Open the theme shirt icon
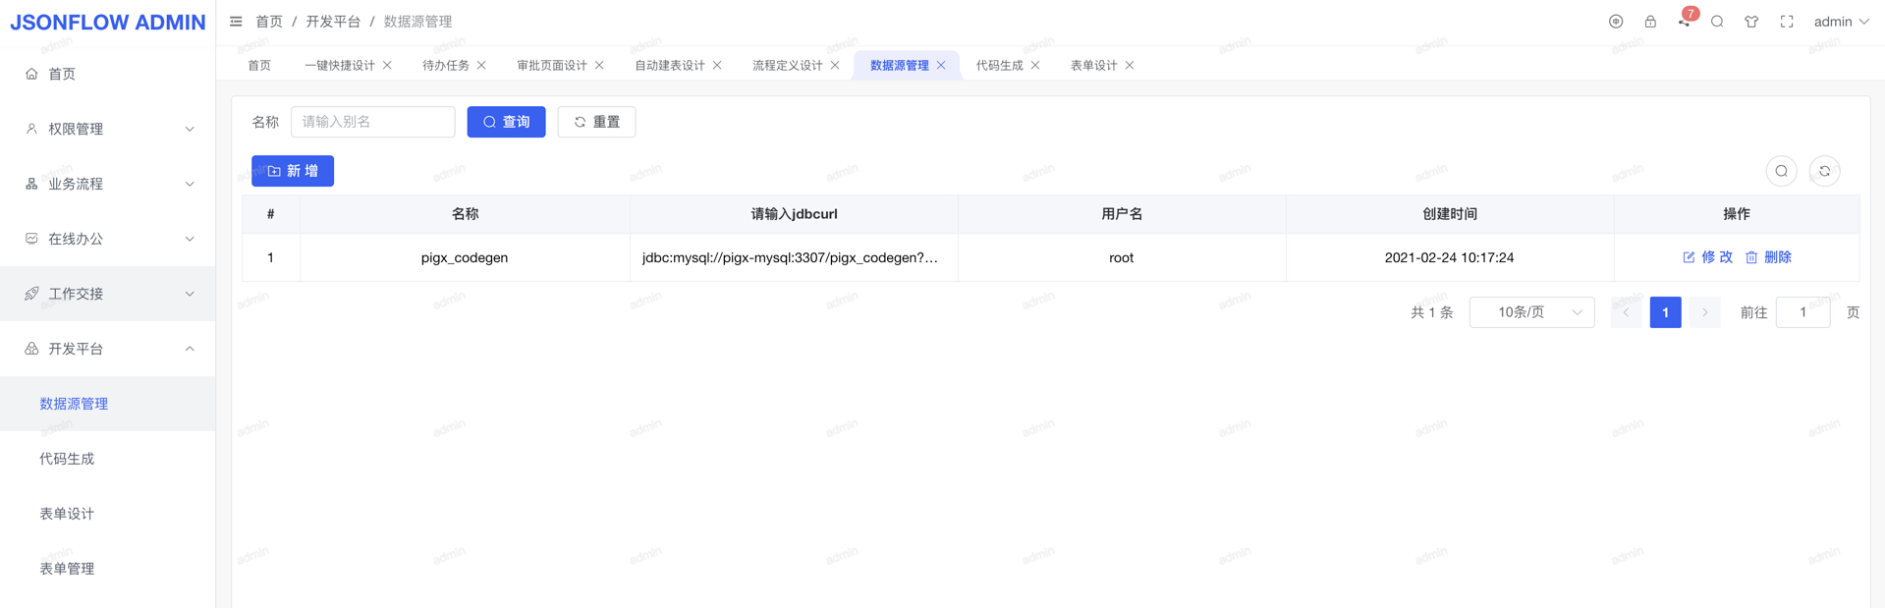 (x=1751, y=22)
